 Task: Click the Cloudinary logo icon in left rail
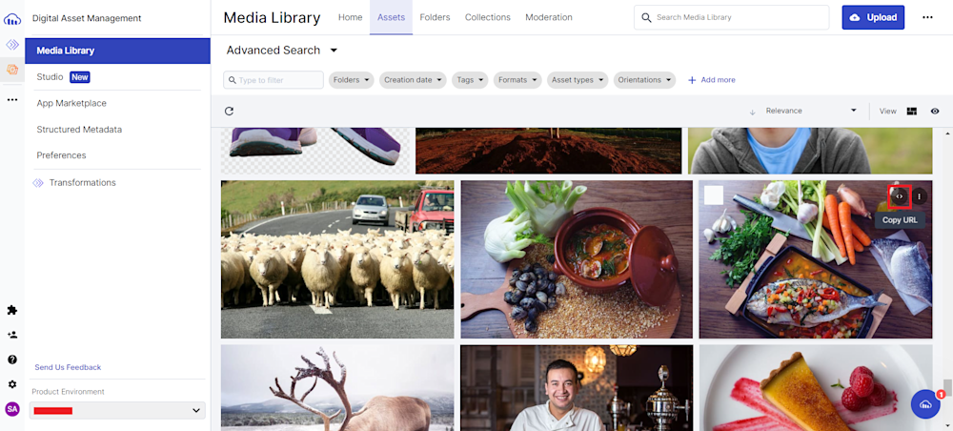click(x=12, y=19)
